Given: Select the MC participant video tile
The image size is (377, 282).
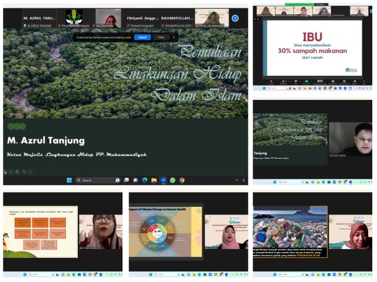Looking at the screenshot, I should tap(108, 18).
